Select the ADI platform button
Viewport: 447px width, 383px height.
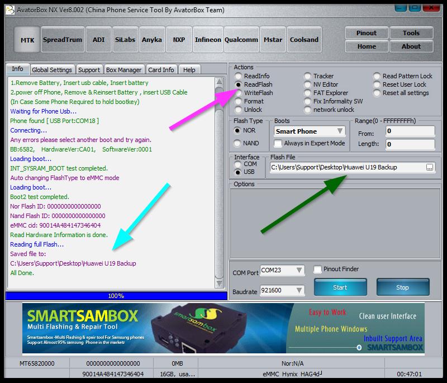coord(99,40)
